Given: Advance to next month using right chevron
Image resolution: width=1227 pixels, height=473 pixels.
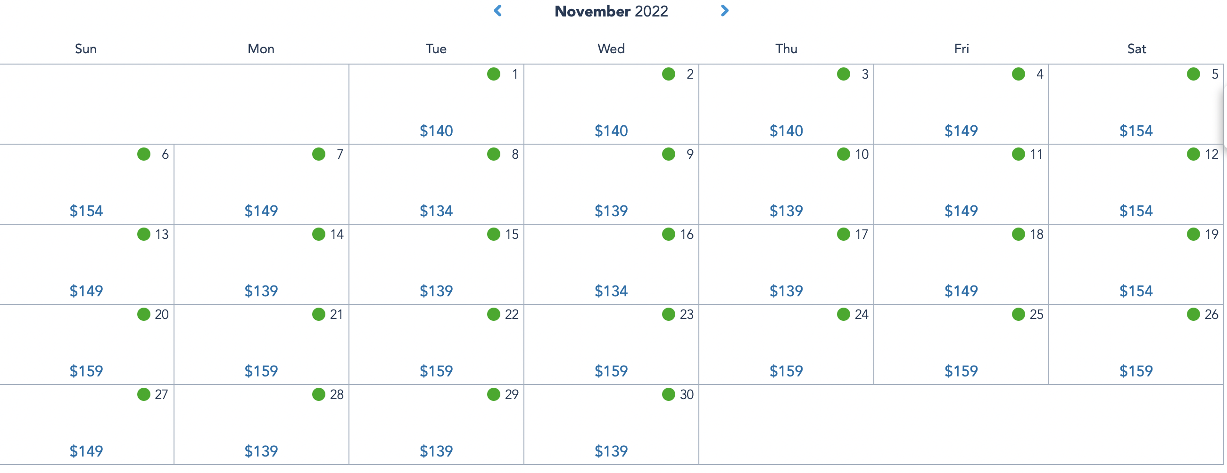Looking at the screenshot, I should (724, 10).
